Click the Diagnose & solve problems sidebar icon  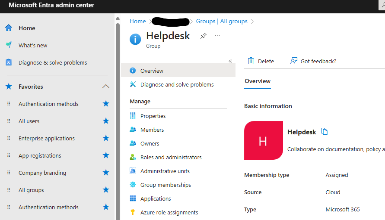pos(9,62)
